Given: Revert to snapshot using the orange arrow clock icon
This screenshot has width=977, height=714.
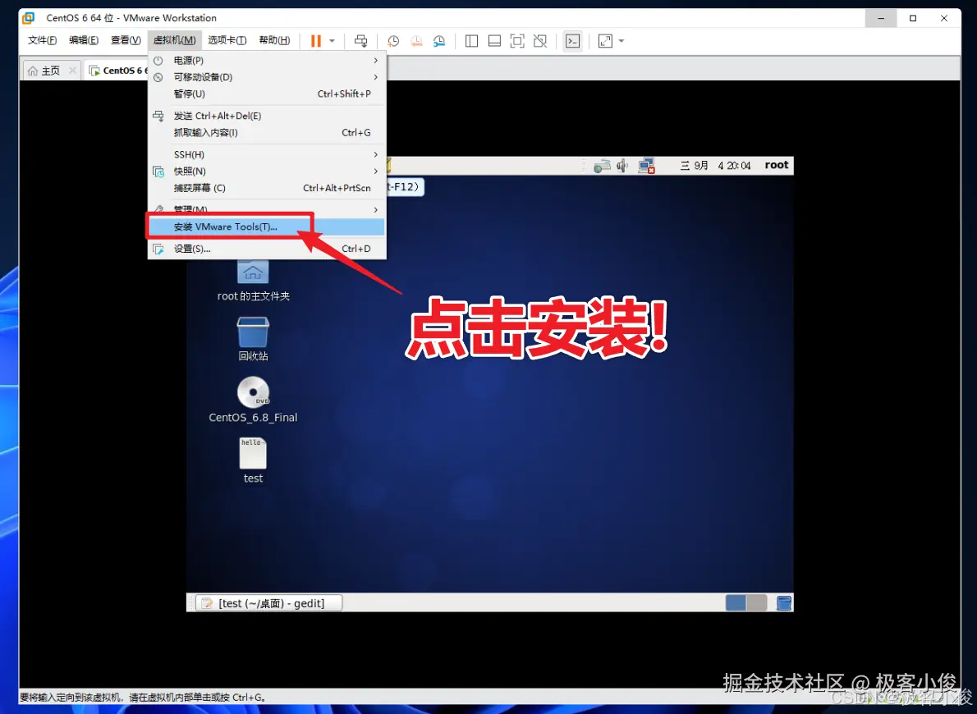Looking at the screenshot, I should [416, 41].
